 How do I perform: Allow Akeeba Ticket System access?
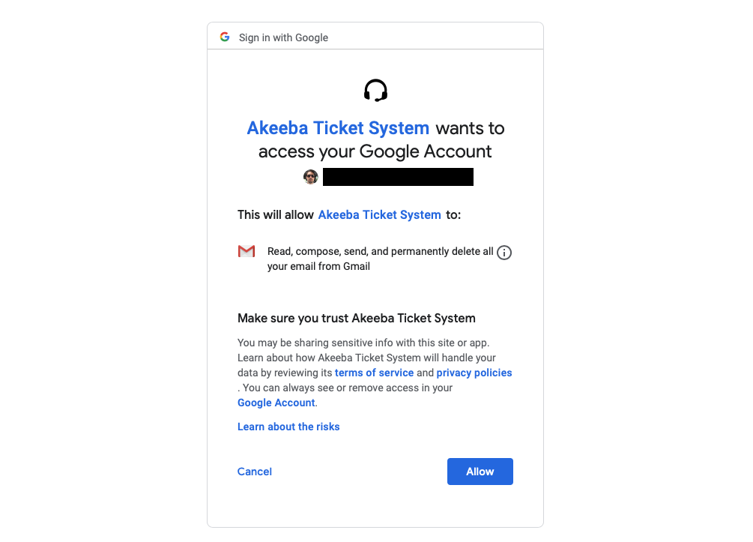coord(480,472)
